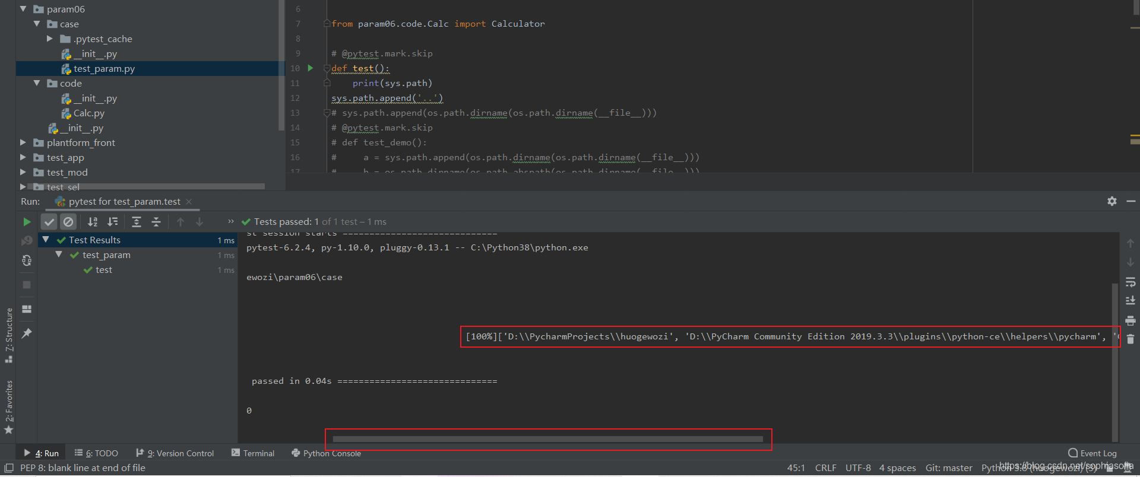Open the Event Log
Viewport: 1140px width, 477px height.
click(x=1092, y=453)
